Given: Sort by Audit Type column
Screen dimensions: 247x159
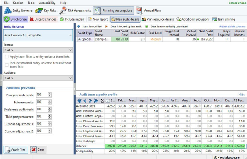Looking at the screenshot, I should point(85,33).
